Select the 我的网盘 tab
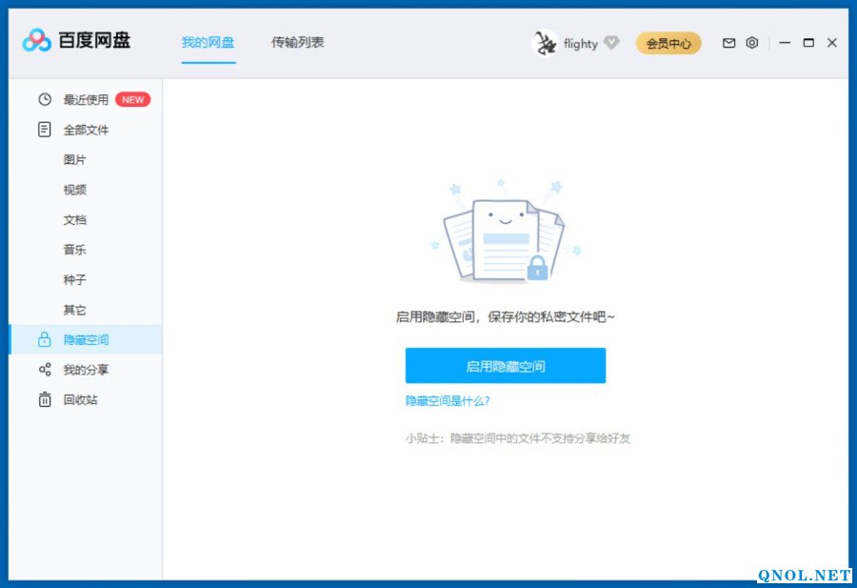This screenshot has width=857, height=588. tap(209, 42)
